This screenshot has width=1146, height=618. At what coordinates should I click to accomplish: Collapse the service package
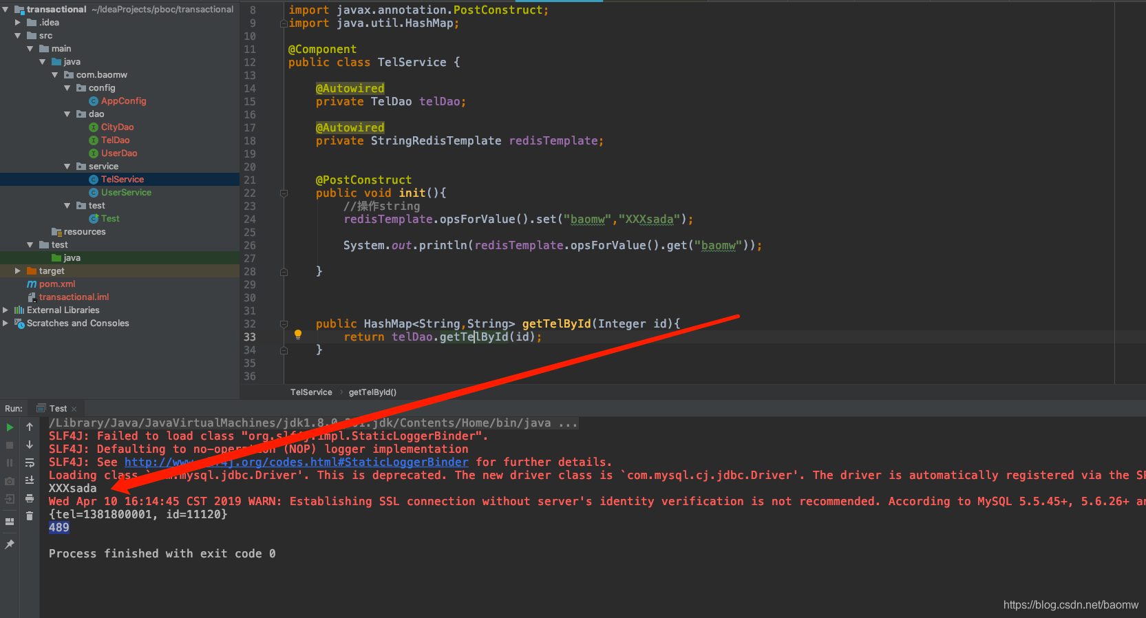pyautogui.click(x=67, y=167)
